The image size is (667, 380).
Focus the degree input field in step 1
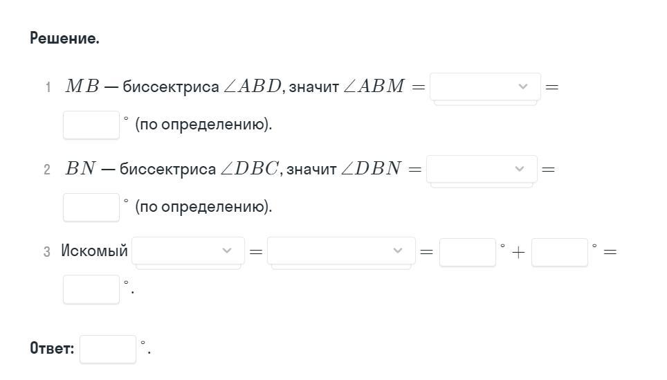(91, 125)
